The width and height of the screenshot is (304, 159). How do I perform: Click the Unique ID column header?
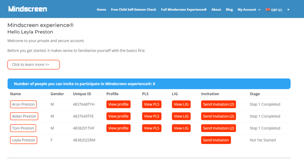82,94
